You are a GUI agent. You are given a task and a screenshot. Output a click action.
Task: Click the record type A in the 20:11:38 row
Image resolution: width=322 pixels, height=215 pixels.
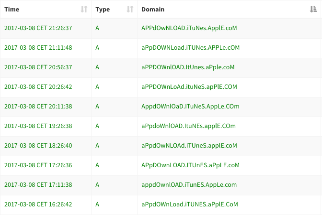pos(98,107)
